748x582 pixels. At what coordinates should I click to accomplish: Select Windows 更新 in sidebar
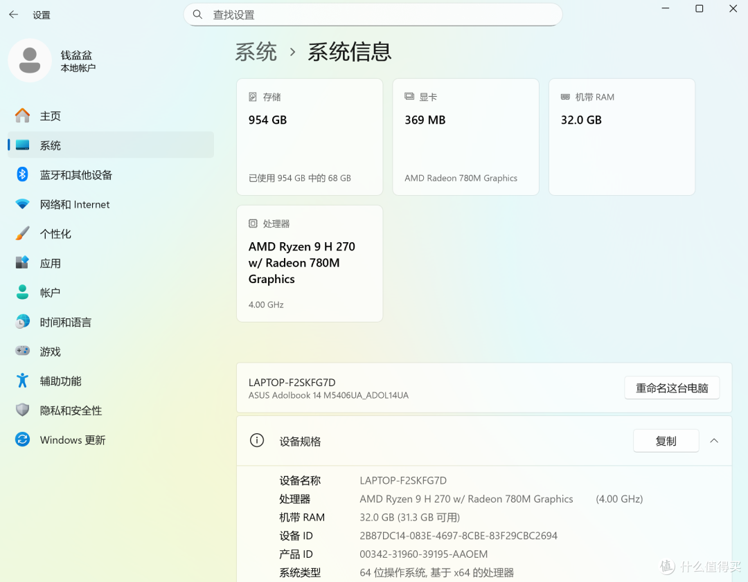click(111, 439)
